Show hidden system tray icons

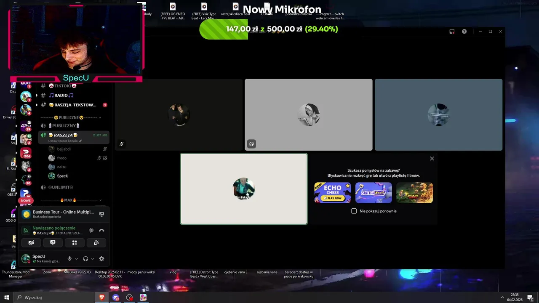pos(502,298)
